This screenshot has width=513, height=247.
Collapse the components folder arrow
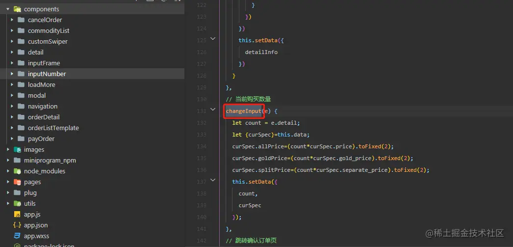point(8,9)
